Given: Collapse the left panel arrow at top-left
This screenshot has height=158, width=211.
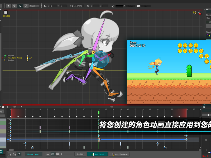Looking at the screenshot, I should pos(1,9).
